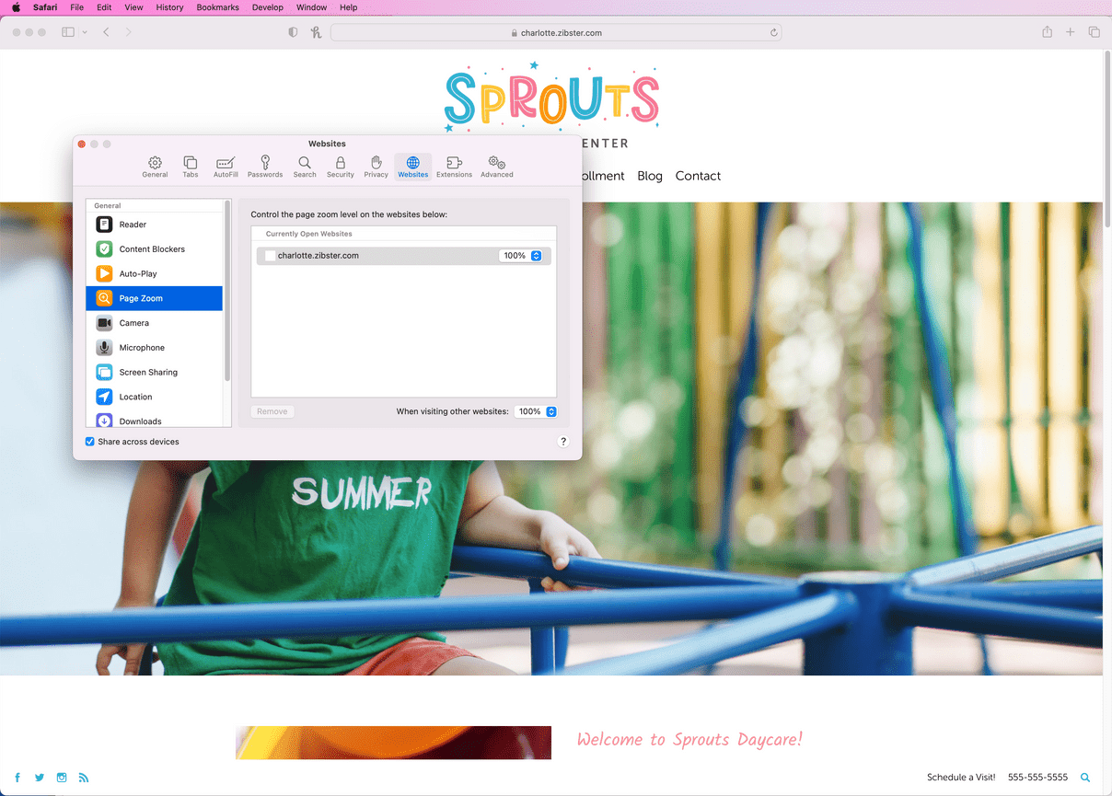Expand the sidebar toggle dropdown arrow
1112x796 pixels.
click(85, 32)
